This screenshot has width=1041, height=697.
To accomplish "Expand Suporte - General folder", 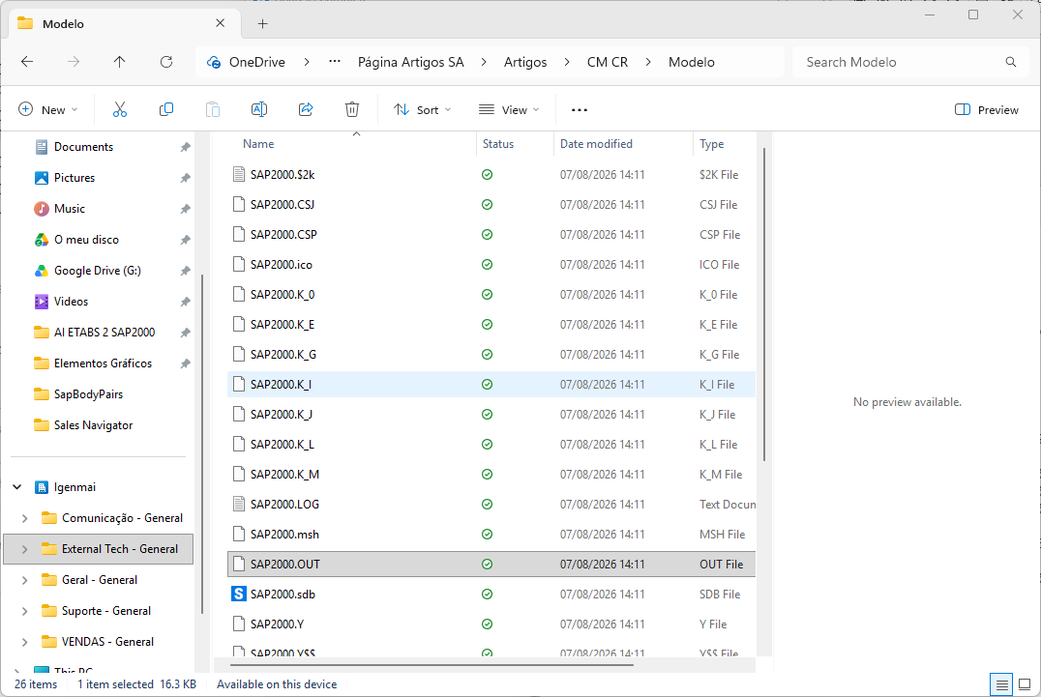I will (24, 611).
